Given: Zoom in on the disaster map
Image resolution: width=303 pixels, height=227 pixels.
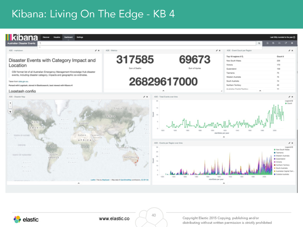Looking at the screenshot, I should pos(10,103).
